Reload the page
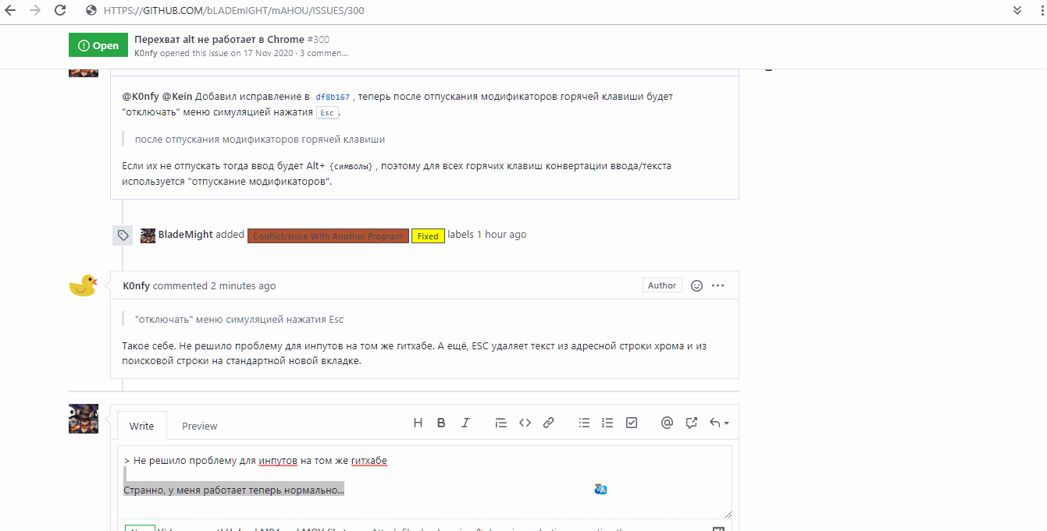1047x531 pixels. pyautogui.click(x=60, y=11)
